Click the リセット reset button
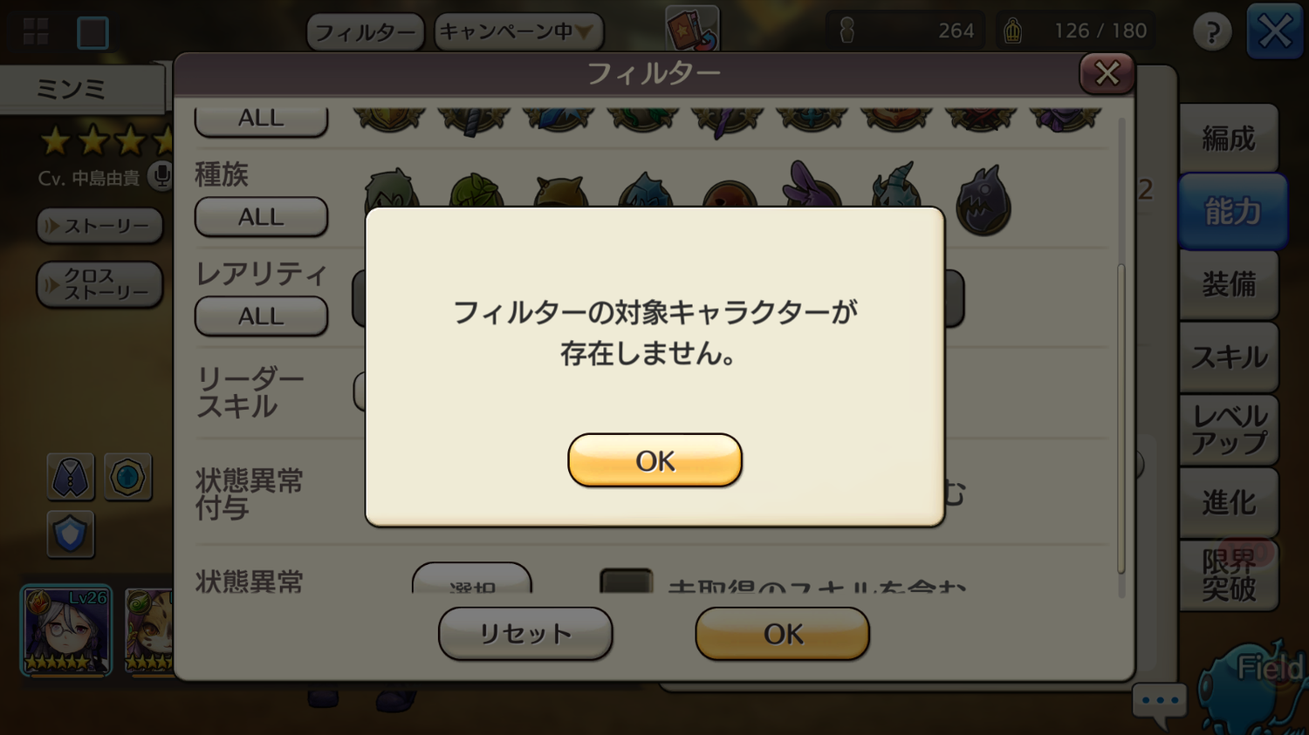 [x=525, y=634]
